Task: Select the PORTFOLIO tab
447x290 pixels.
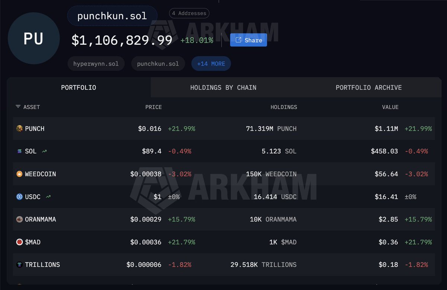Action: pyautogui.click(x=79, y=88)
